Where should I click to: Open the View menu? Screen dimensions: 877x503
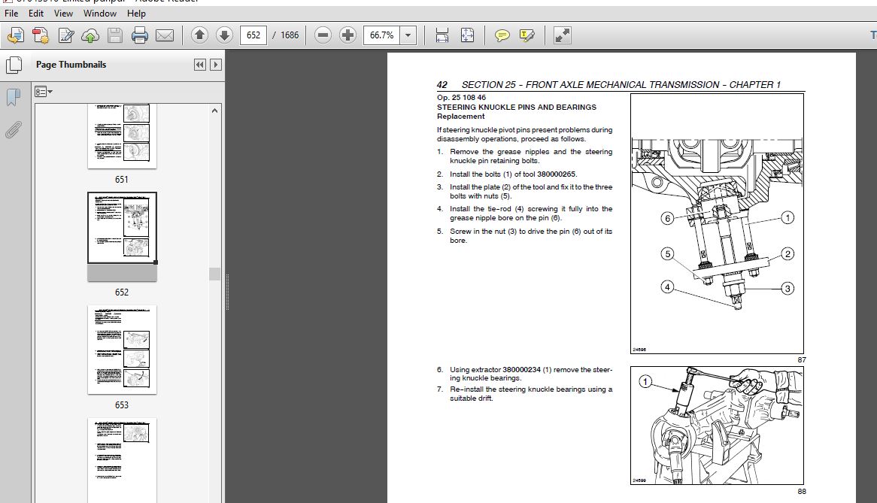tap(63, 14)
